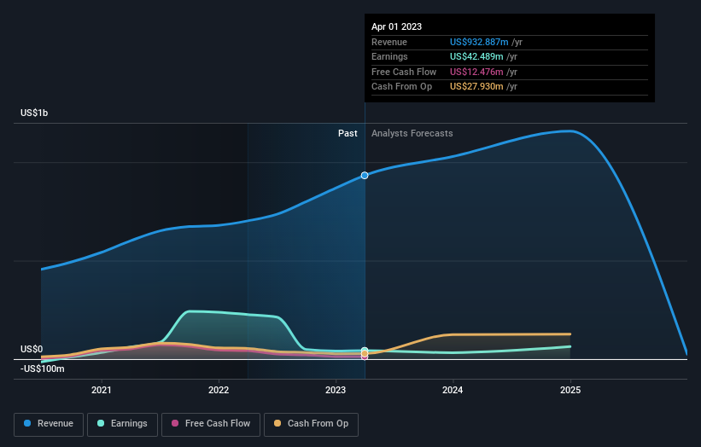Click the US$42.489m earnings value
The height and width of the screenshot is (447, 701).
(476, 56)
